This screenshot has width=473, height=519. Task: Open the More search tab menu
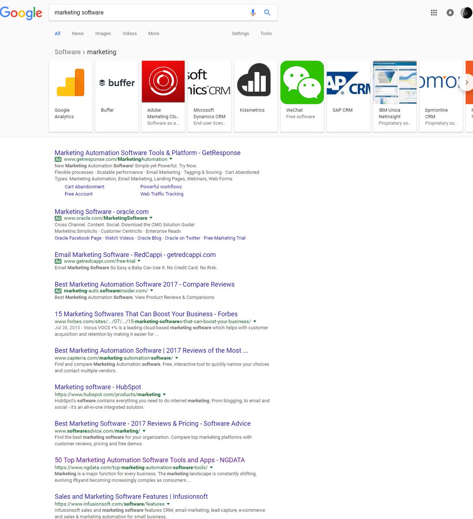pos(154,33)
